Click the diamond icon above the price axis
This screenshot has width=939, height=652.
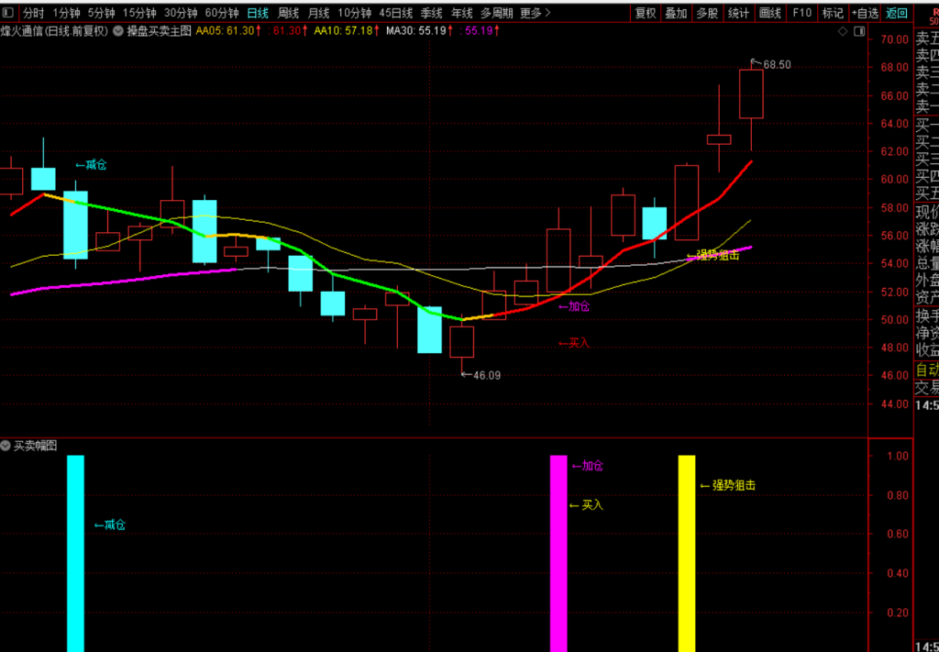coord(843,31)
